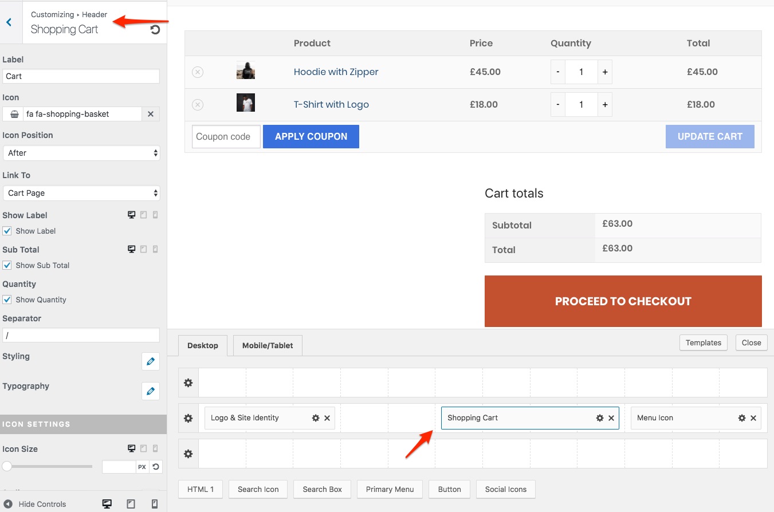The image size is (774, 512).
Task: Select tablet device icon for Sub Total
Action: click(x=143, y=250)
